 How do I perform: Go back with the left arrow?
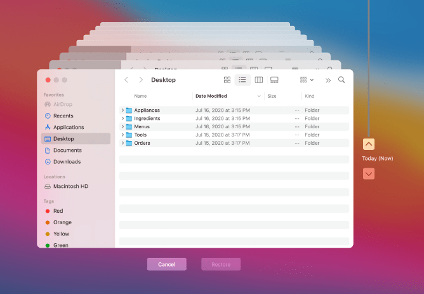click(126, 80)
